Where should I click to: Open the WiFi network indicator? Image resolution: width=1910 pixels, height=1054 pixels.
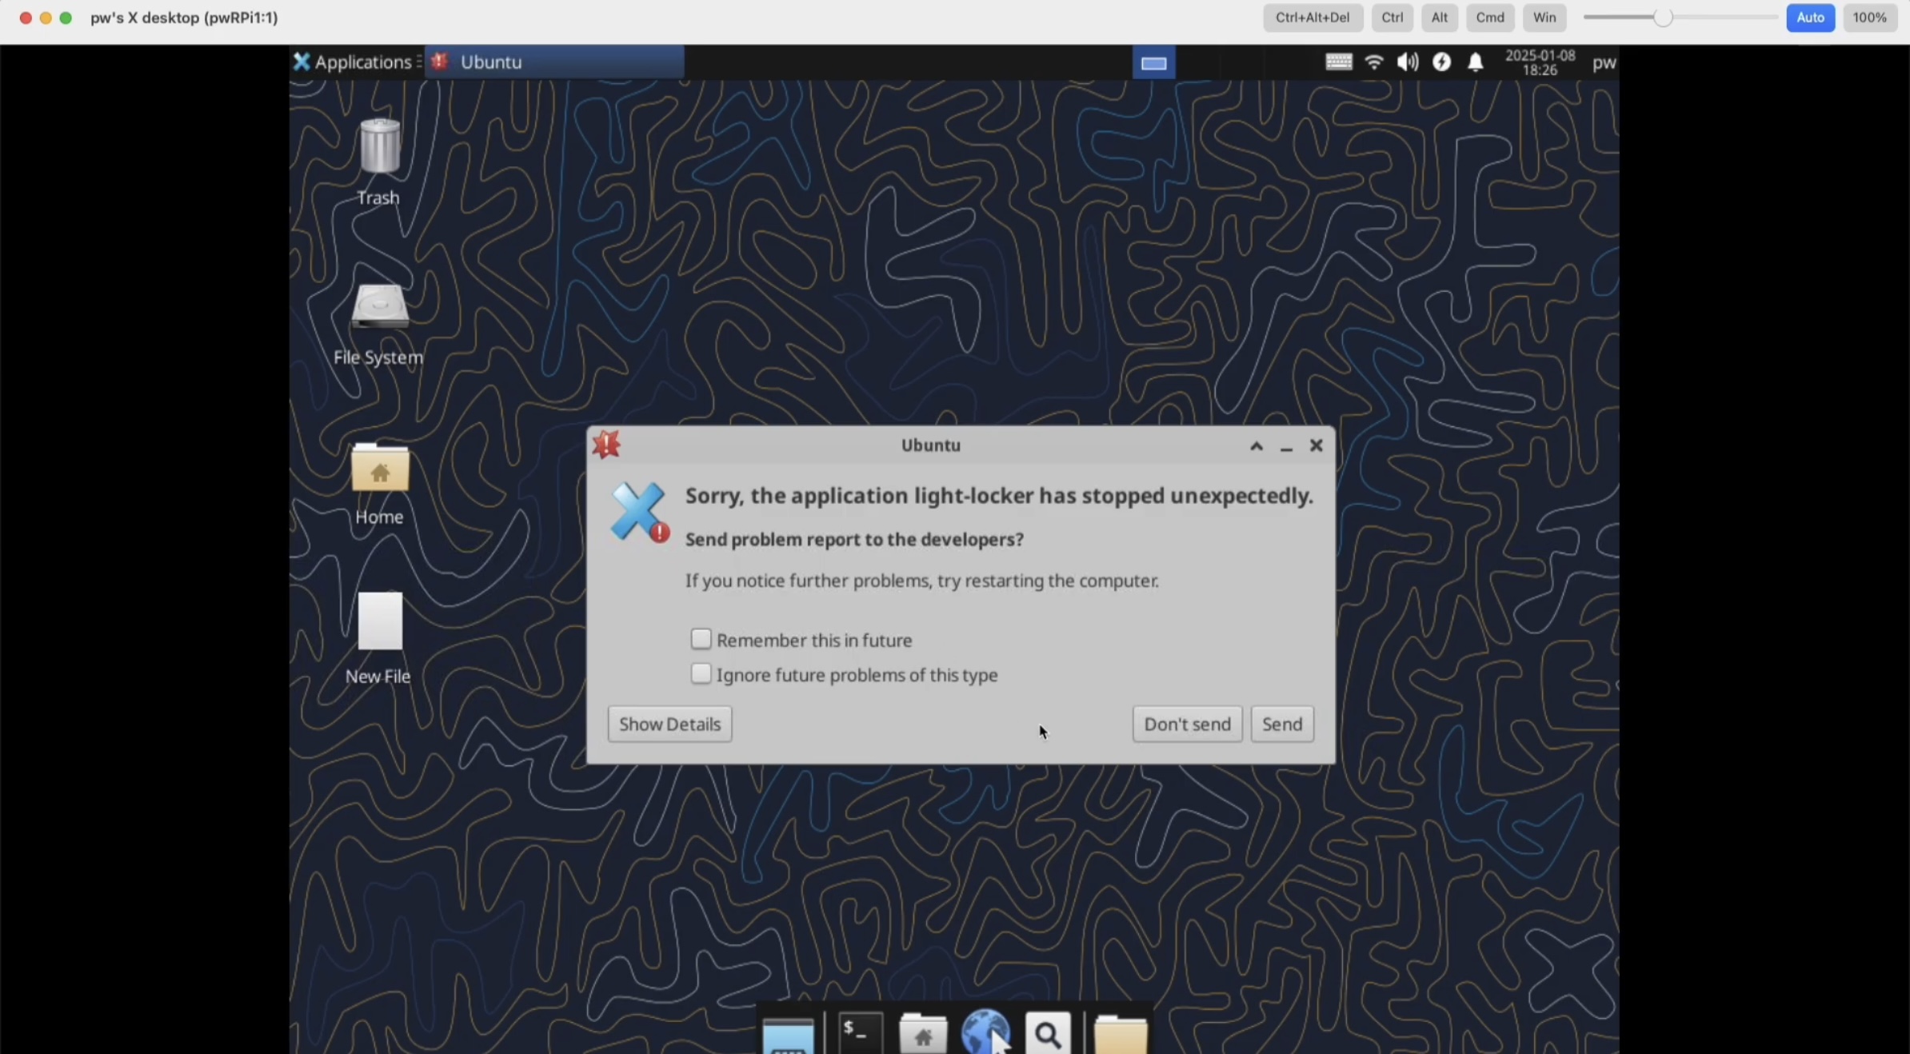[x=1373, y=62]
